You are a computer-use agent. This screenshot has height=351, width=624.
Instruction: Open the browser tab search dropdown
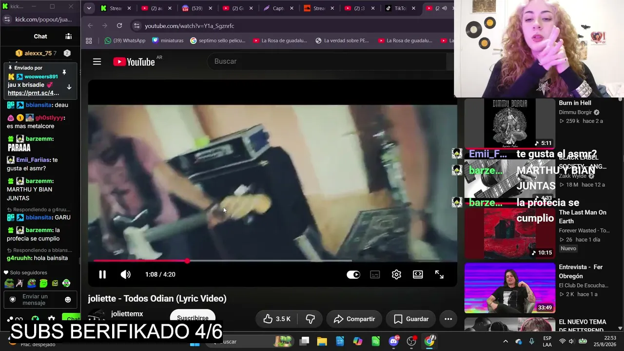(x=89, y=8)
